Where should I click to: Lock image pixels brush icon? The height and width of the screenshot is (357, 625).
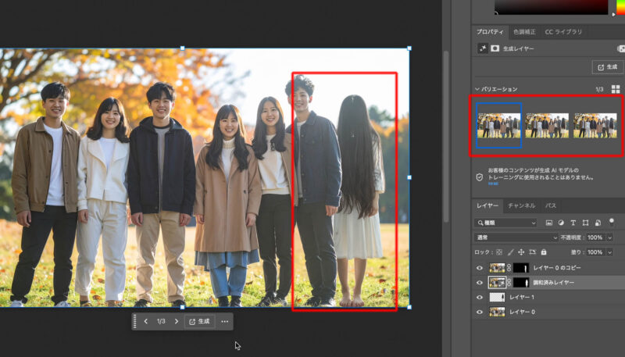tap(510, 252)
